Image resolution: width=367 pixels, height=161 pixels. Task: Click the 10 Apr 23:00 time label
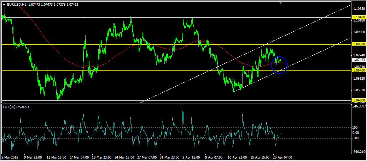click(x=238, y=157)
